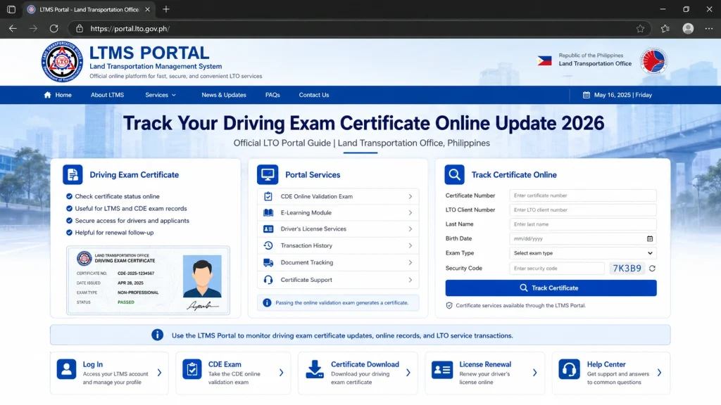Click the Certificate Download arrow icon

click(315, 369)
